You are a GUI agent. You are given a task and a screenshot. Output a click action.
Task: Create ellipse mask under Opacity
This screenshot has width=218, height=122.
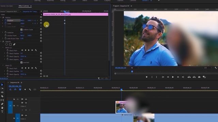(6, 44)
